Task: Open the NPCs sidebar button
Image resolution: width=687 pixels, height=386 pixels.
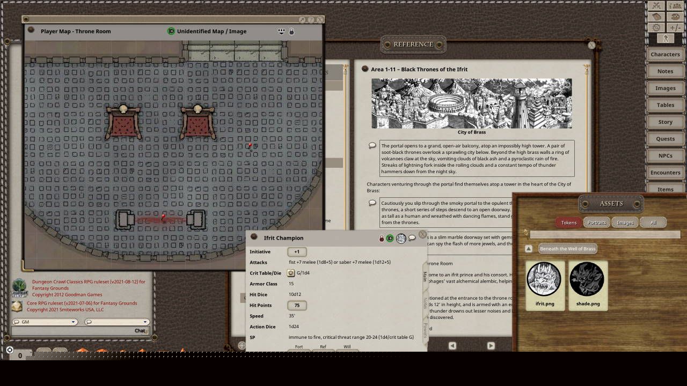Action: coord(665,156)
